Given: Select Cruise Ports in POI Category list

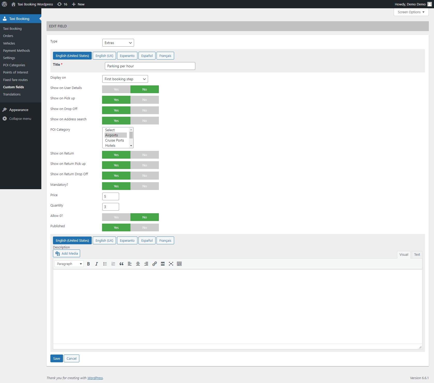Looking at the screenshot, I should [x=116, y=140].
